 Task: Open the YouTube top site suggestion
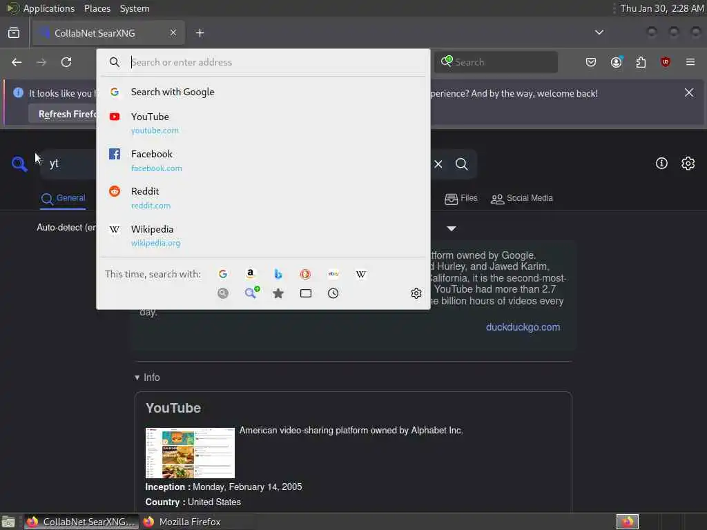click(263, 123)
